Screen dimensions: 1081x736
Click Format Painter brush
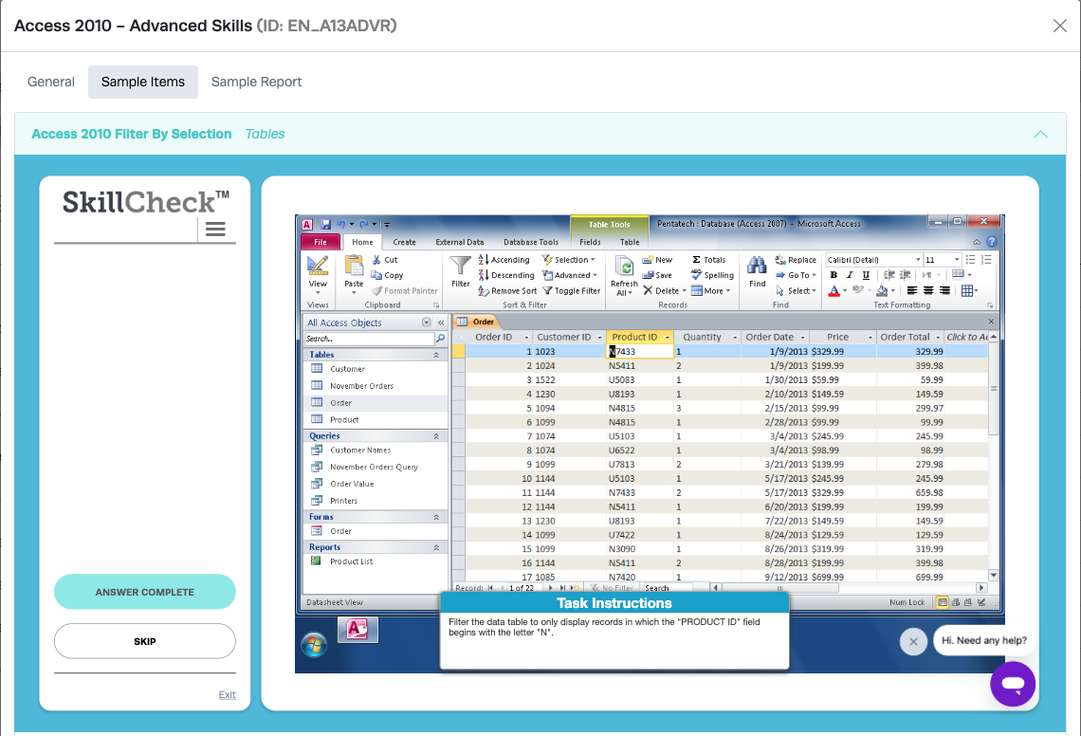[405, 291]
